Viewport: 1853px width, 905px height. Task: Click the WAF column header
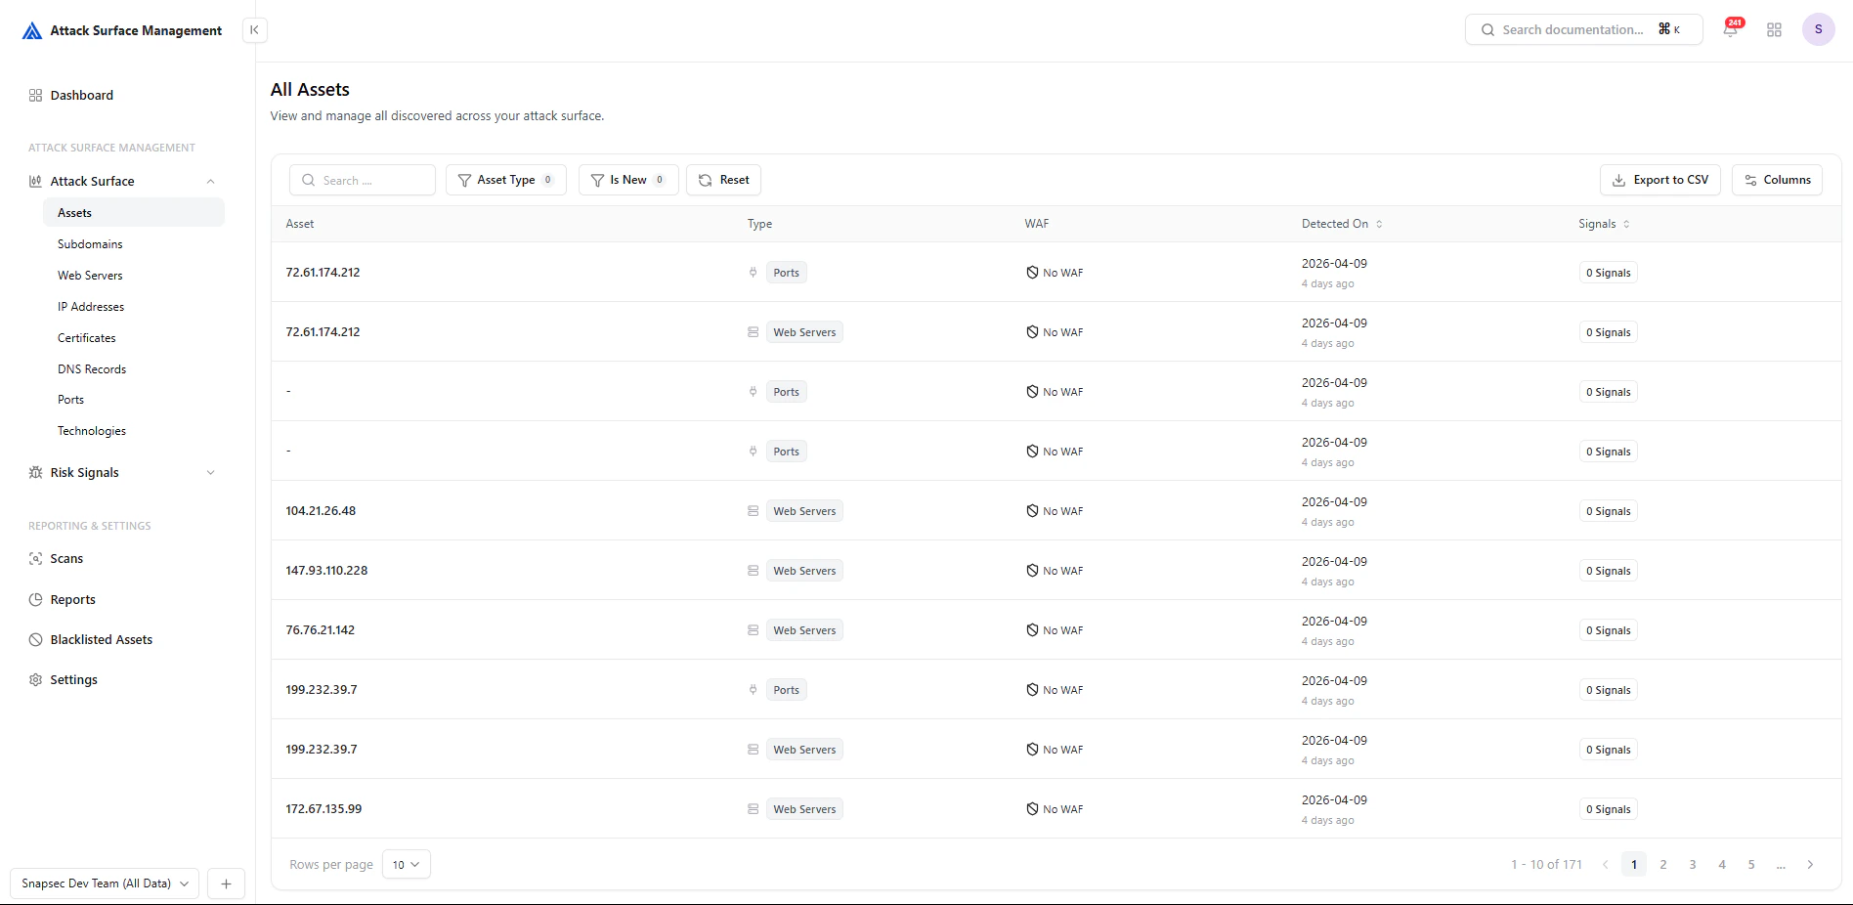pos(1037,224)
